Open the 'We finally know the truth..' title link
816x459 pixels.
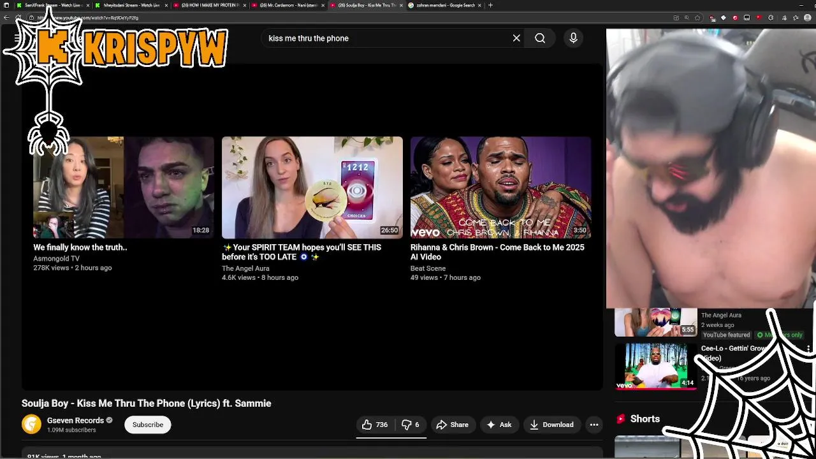click(x=80, y=247)
